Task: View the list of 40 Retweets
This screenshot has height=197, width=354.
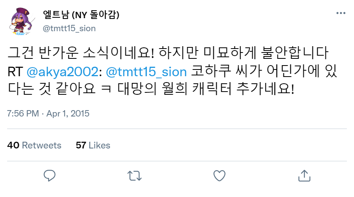Action: [34, 145]
